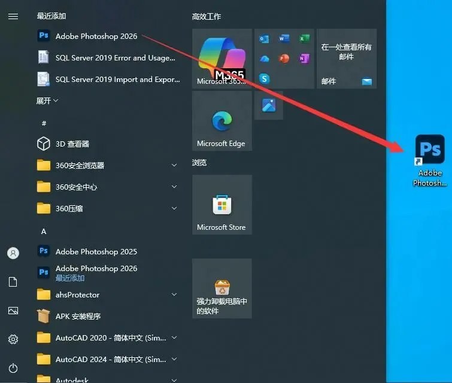
Task: Expand the 360安全中心 folder chevron
Action: tap(174, 187)
